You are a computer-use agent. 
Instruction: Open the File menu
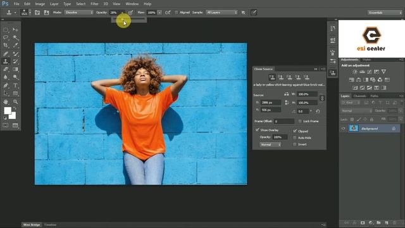click(16, 4)
